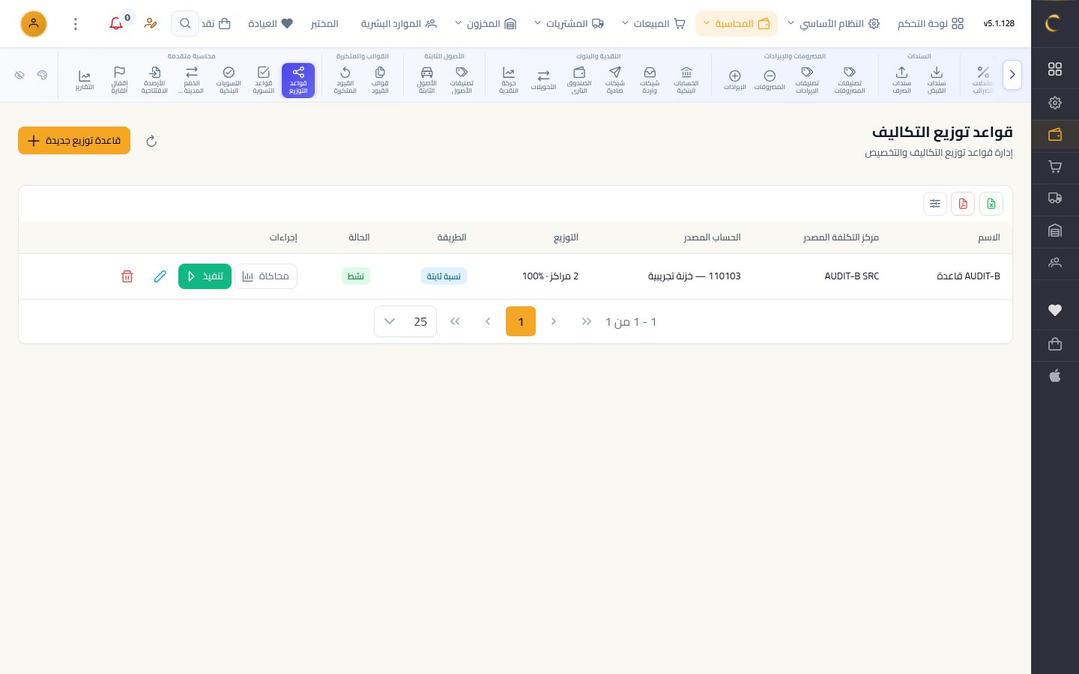Open الحسابات البنكية bank accounts
Viewport: 1079px width, 674px height.
(x=686, y=79)
